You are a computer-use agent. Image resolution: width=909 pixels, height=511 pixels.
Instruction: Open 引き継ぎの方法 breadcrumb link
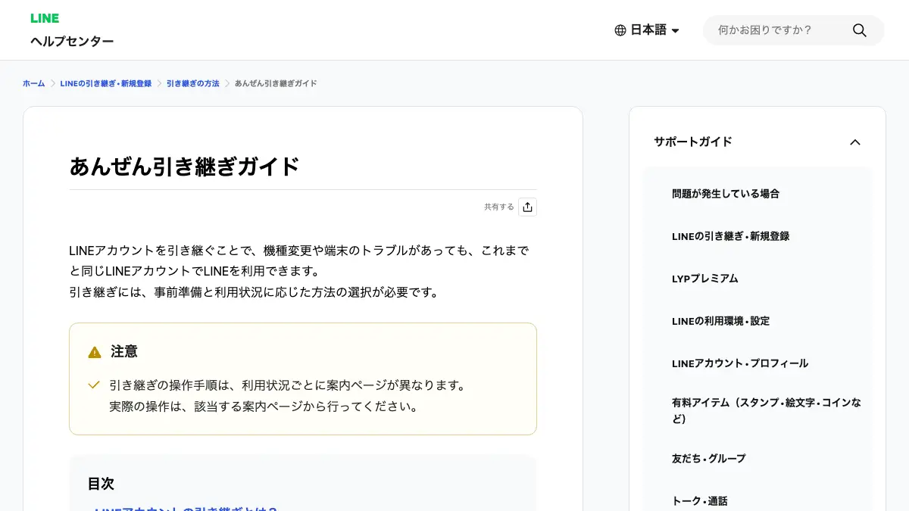(192, 83)
